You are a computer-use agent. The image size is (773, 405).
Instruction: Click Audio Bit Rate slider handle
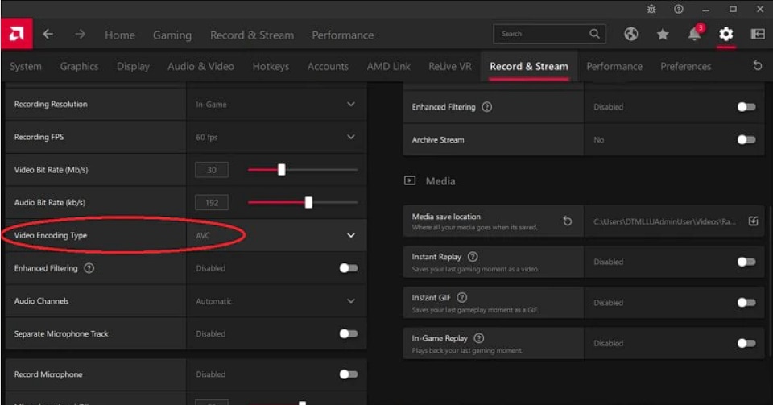[x=308, y=203]
